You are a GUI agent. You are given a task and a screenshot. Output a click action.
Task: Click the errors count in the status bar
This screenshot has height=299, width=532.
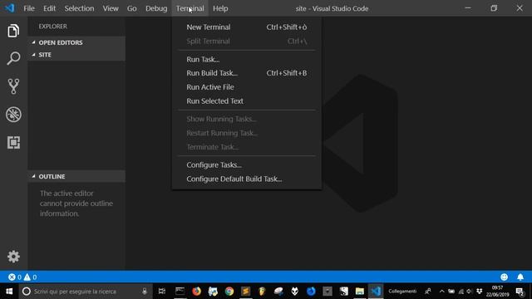pos(15,277)
